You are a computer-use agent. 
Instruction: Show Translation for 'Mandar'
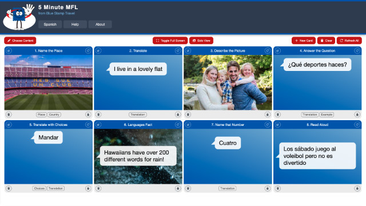(56, 188)
